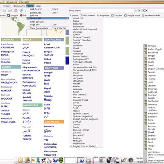The height and width of the screenshot is (164, 164).
Task: Click the green Go arrow beside address bar
Action: click(x=139, y=10)
